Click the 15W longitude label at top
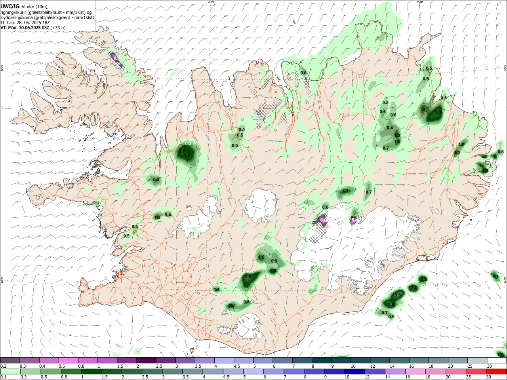The image size is (507, 380). click(x=419, y=2)
